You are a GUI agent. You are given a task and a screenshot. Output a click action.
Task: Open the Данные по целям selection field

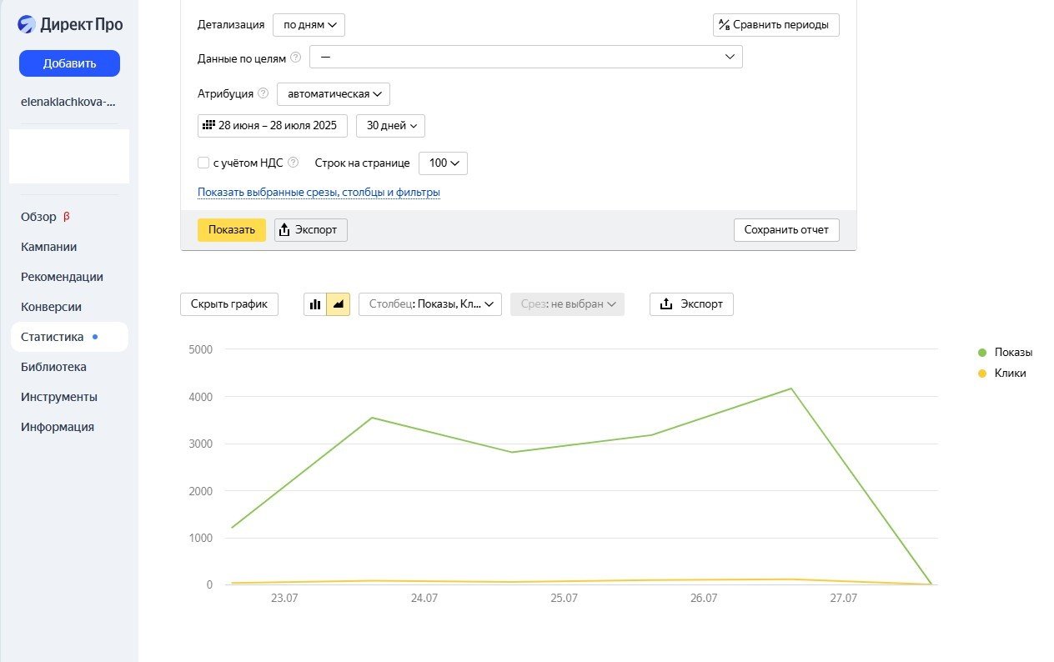point(525,57)
